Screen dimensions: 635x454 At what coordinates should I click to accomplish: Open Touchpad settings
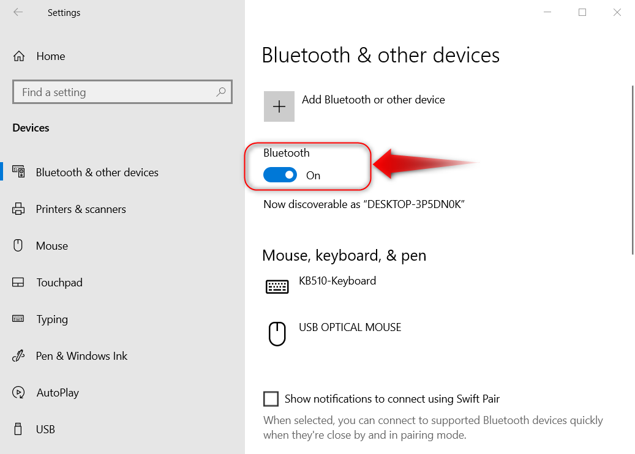coord(59,283)
